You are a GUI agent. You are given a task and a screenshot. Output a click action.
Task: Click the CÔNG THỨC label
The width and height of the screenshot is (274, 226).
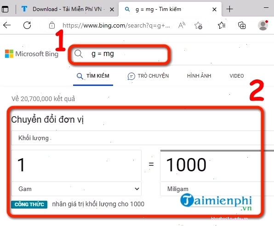(29, 204)
